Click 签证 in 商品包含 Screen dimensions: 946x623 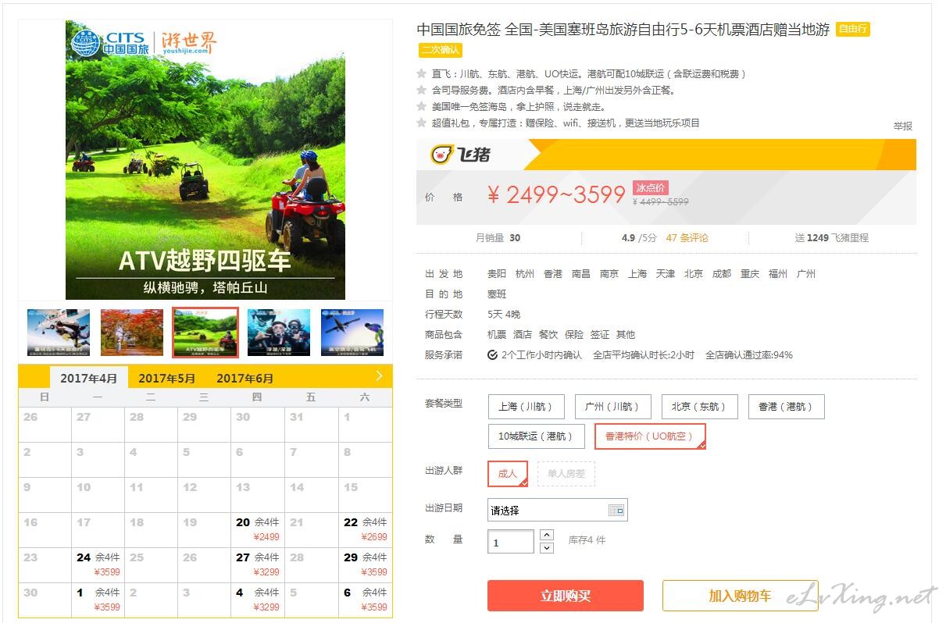pos(600,335)
